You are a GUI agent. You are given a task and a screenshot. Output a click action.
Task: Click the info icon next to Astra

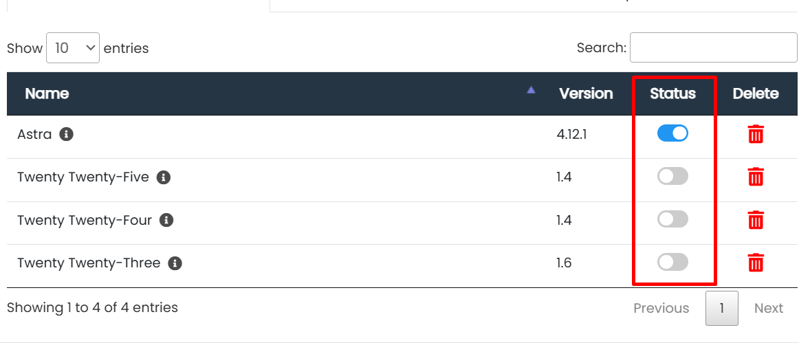coord(66,134)
